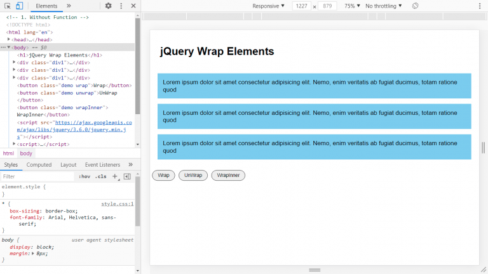Collapse the body element node
488x274 pixels.
point(9,47)
